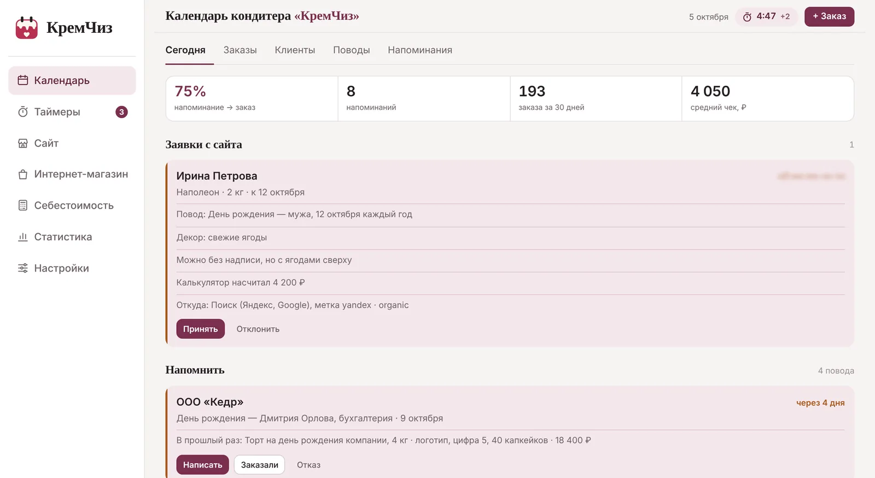This screenshot has width=875, height=478.
Task: Click 'Калькулятор насчитал 4 200 ₽' line
Action: pyautogui.click(x=241, y=282)
